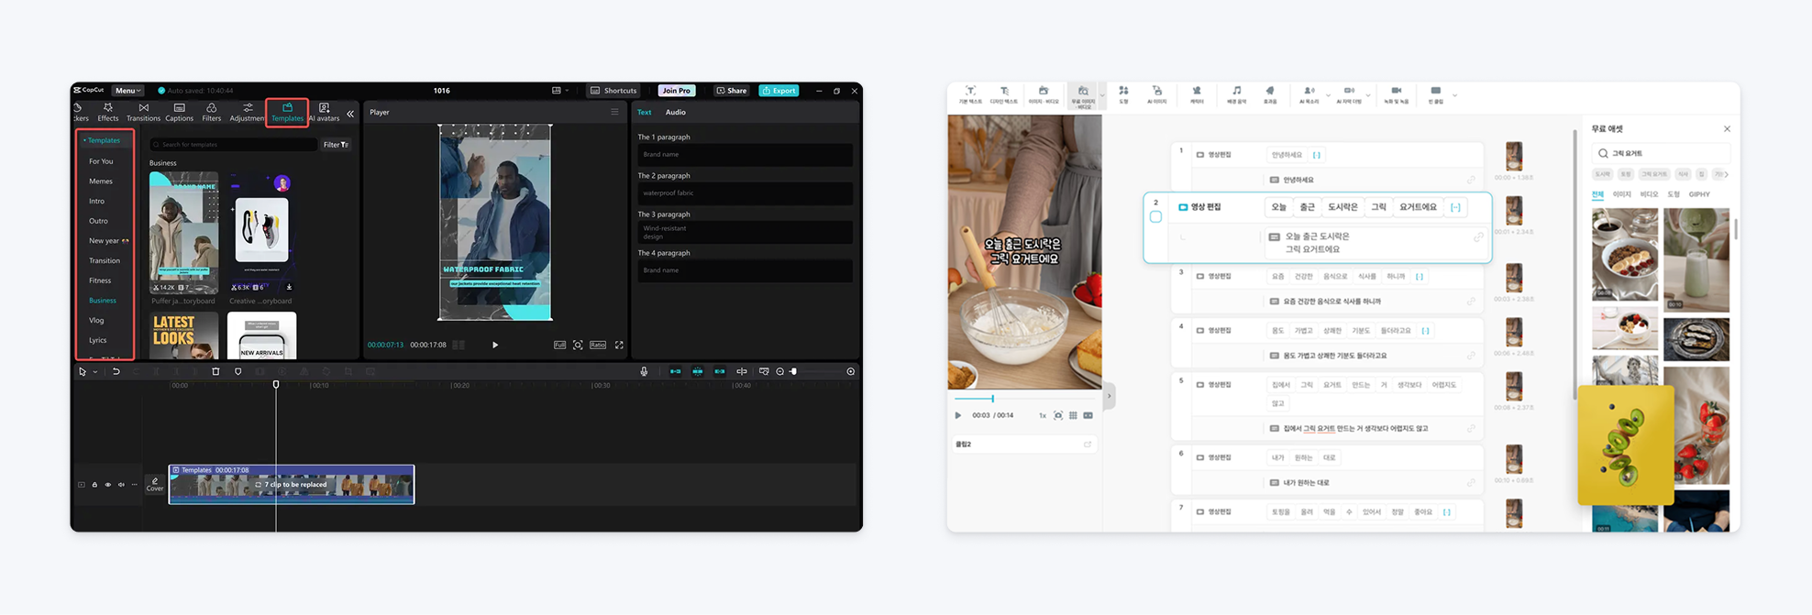Switch to the Audio tab

675,113
